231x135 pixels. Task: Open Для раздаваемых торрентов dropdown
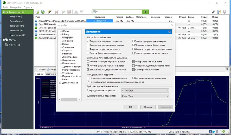(145, 90)
